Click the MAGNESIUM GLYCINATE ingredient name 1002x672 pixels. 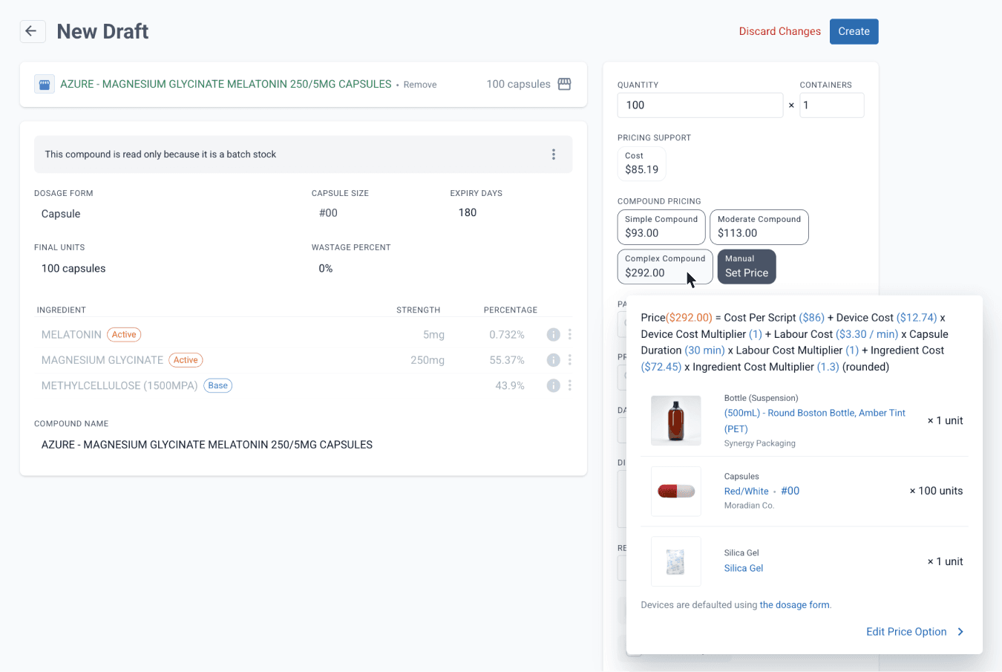[x=102, y=360]
